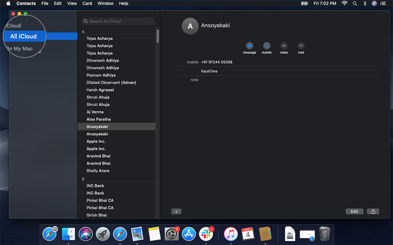Click the Edit button for this contact
393x245 pixels.
pyautogui.click(x=354, y=211)
